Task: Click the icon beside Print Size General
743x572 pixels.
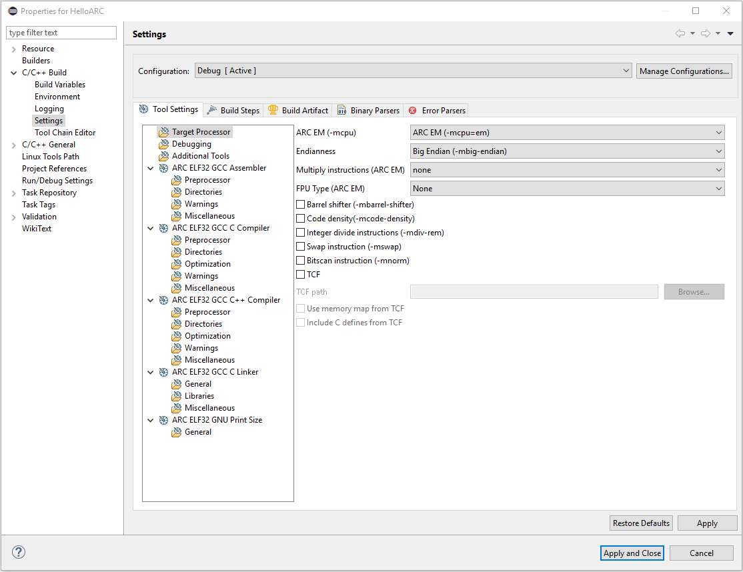Action: pos(176,432)
